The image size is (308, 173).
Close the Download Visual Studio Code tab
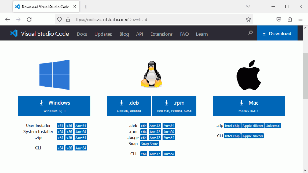[75, 7]
